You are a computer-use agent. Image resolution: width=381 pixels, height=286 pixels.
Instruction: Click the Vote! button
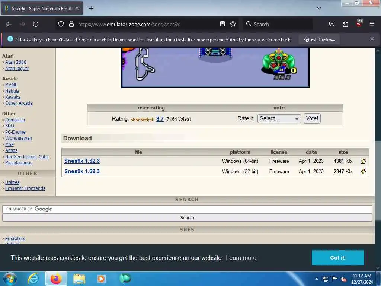click(312, 118)
